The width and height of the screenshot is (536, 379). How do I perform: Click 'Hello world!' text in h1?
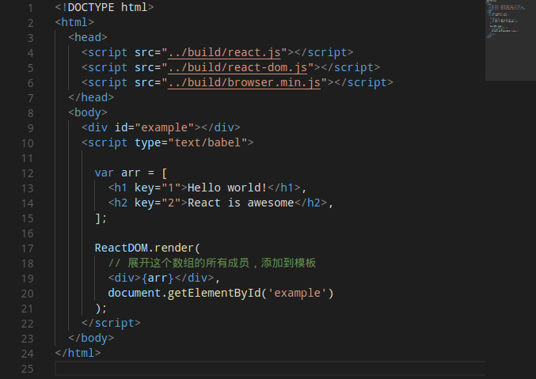pyautogui.click(x=227, y=188)
